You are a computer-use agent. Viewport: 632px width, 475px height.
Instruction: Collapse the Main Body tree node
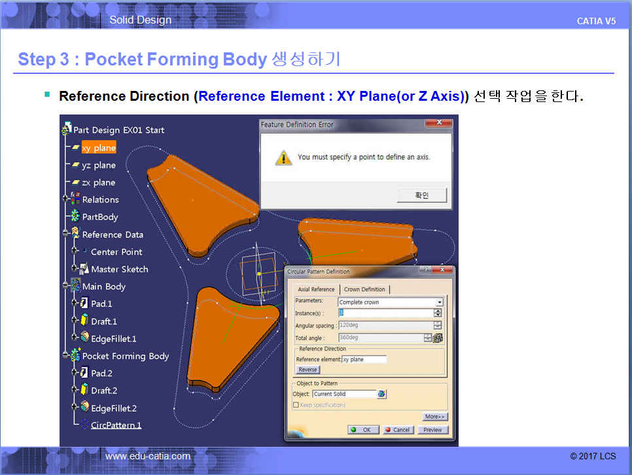65,287
